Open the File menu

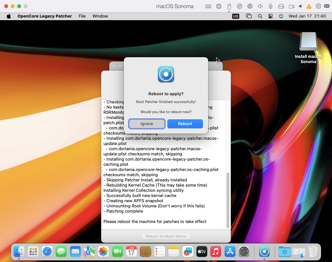pos(82,16)
